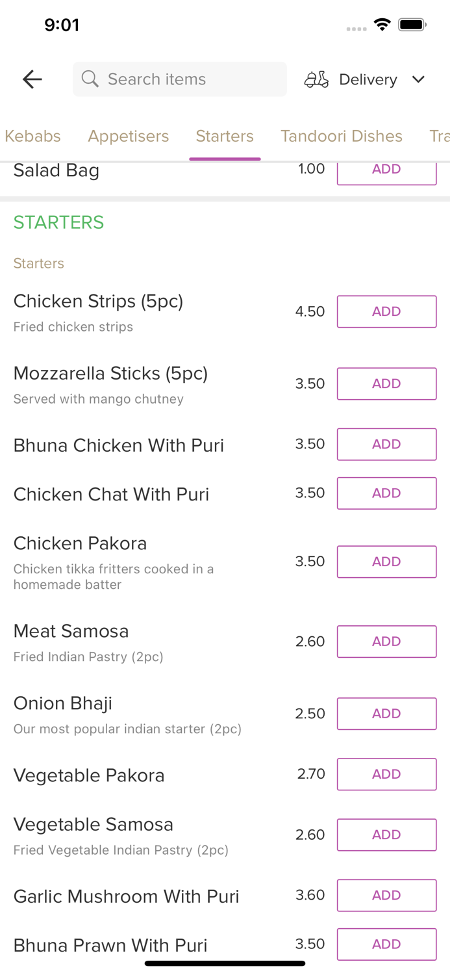Select the Appetisers category tab
450x975 pixels.
click(128, 136)
